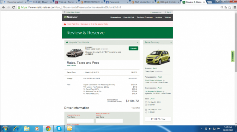This screenshot has height=132, width=237.
Task: Click the page vertical scrollbar thumb
Action: tap(236, 43)
